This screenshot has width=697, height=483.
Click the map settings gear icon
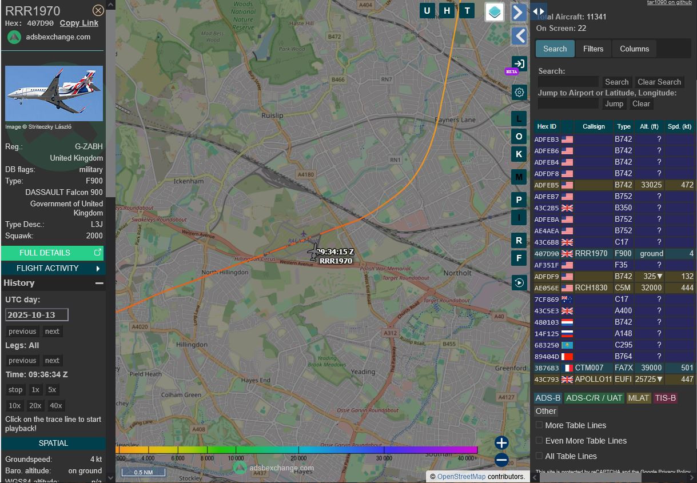click(x=519, y=93)
